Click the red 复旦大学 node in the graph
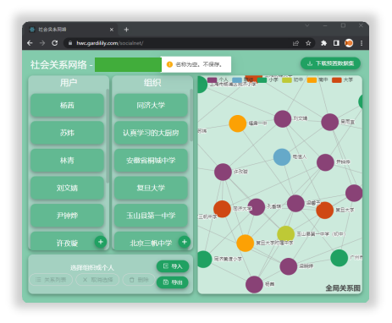This screenshot has height=323, width=392. (325, 211)
